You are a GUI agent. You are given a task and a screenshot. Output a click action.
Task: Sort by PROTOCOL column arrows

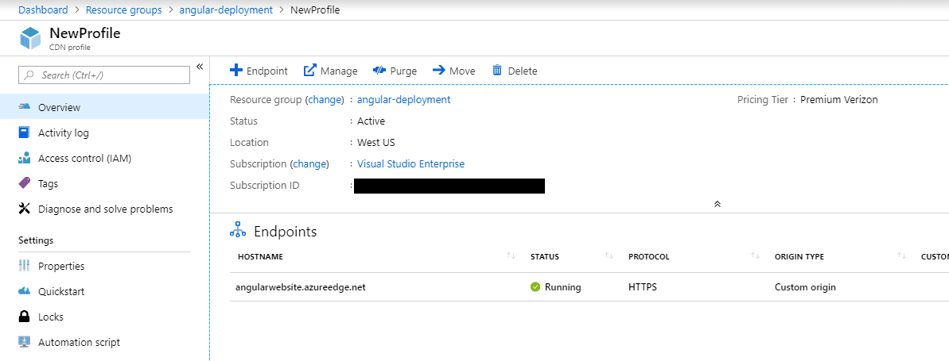click(x=756, y=256)
